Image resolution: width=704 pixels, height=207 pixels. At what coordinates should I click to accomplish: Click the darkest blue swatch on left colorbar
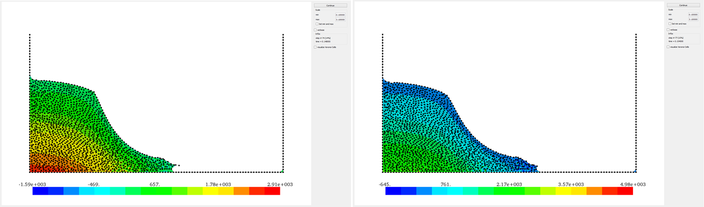coord(40,191)
